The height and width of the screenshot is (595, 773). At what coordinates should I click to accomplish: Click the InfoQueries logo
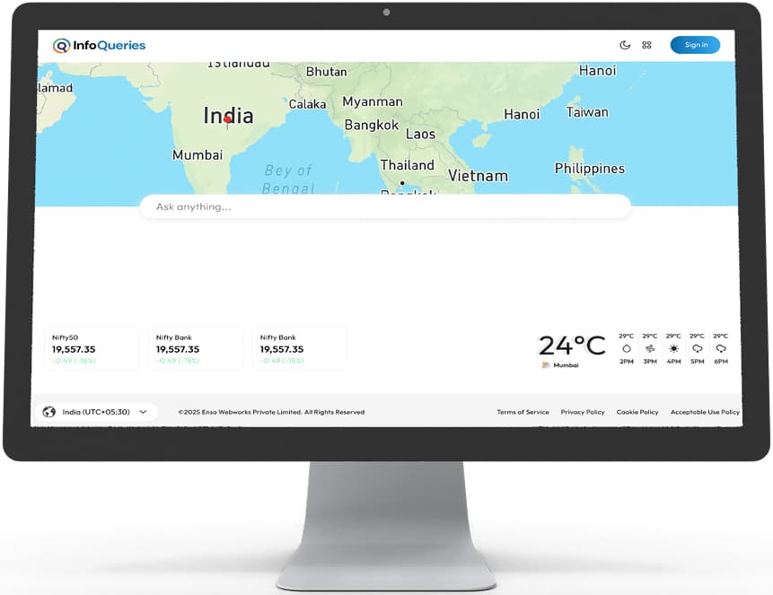[x=100, y=44]
